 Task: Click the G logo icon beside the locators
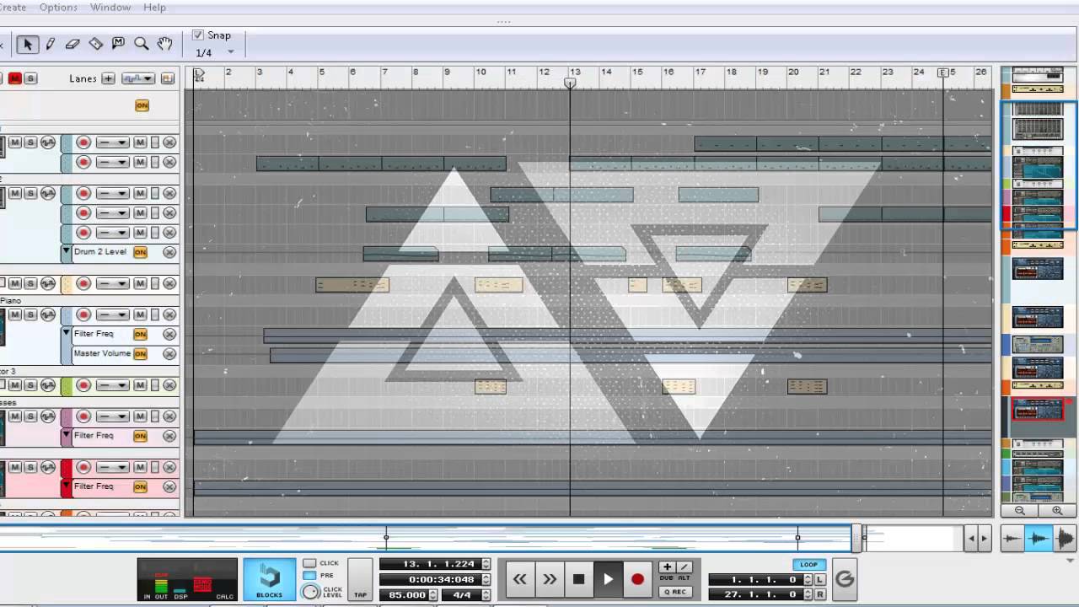tap(844, 579)
